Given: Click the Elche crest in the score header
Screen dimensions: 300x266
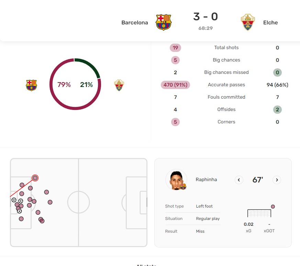Looking at the screenshot, I should tap(248, 22).
